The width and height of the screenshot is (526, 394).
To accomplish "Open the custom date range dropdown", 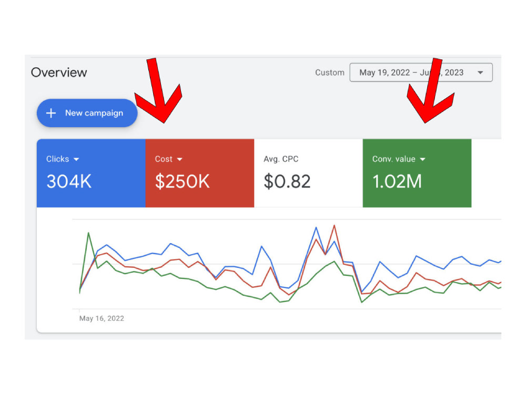I will click(x=421, y=72).
